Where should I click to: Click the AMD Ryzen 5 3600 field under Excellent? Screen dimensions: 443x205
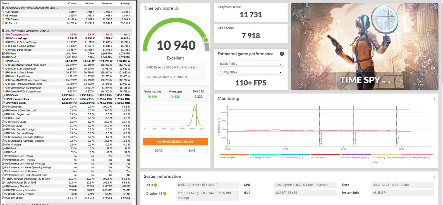[x=175, y=67]
